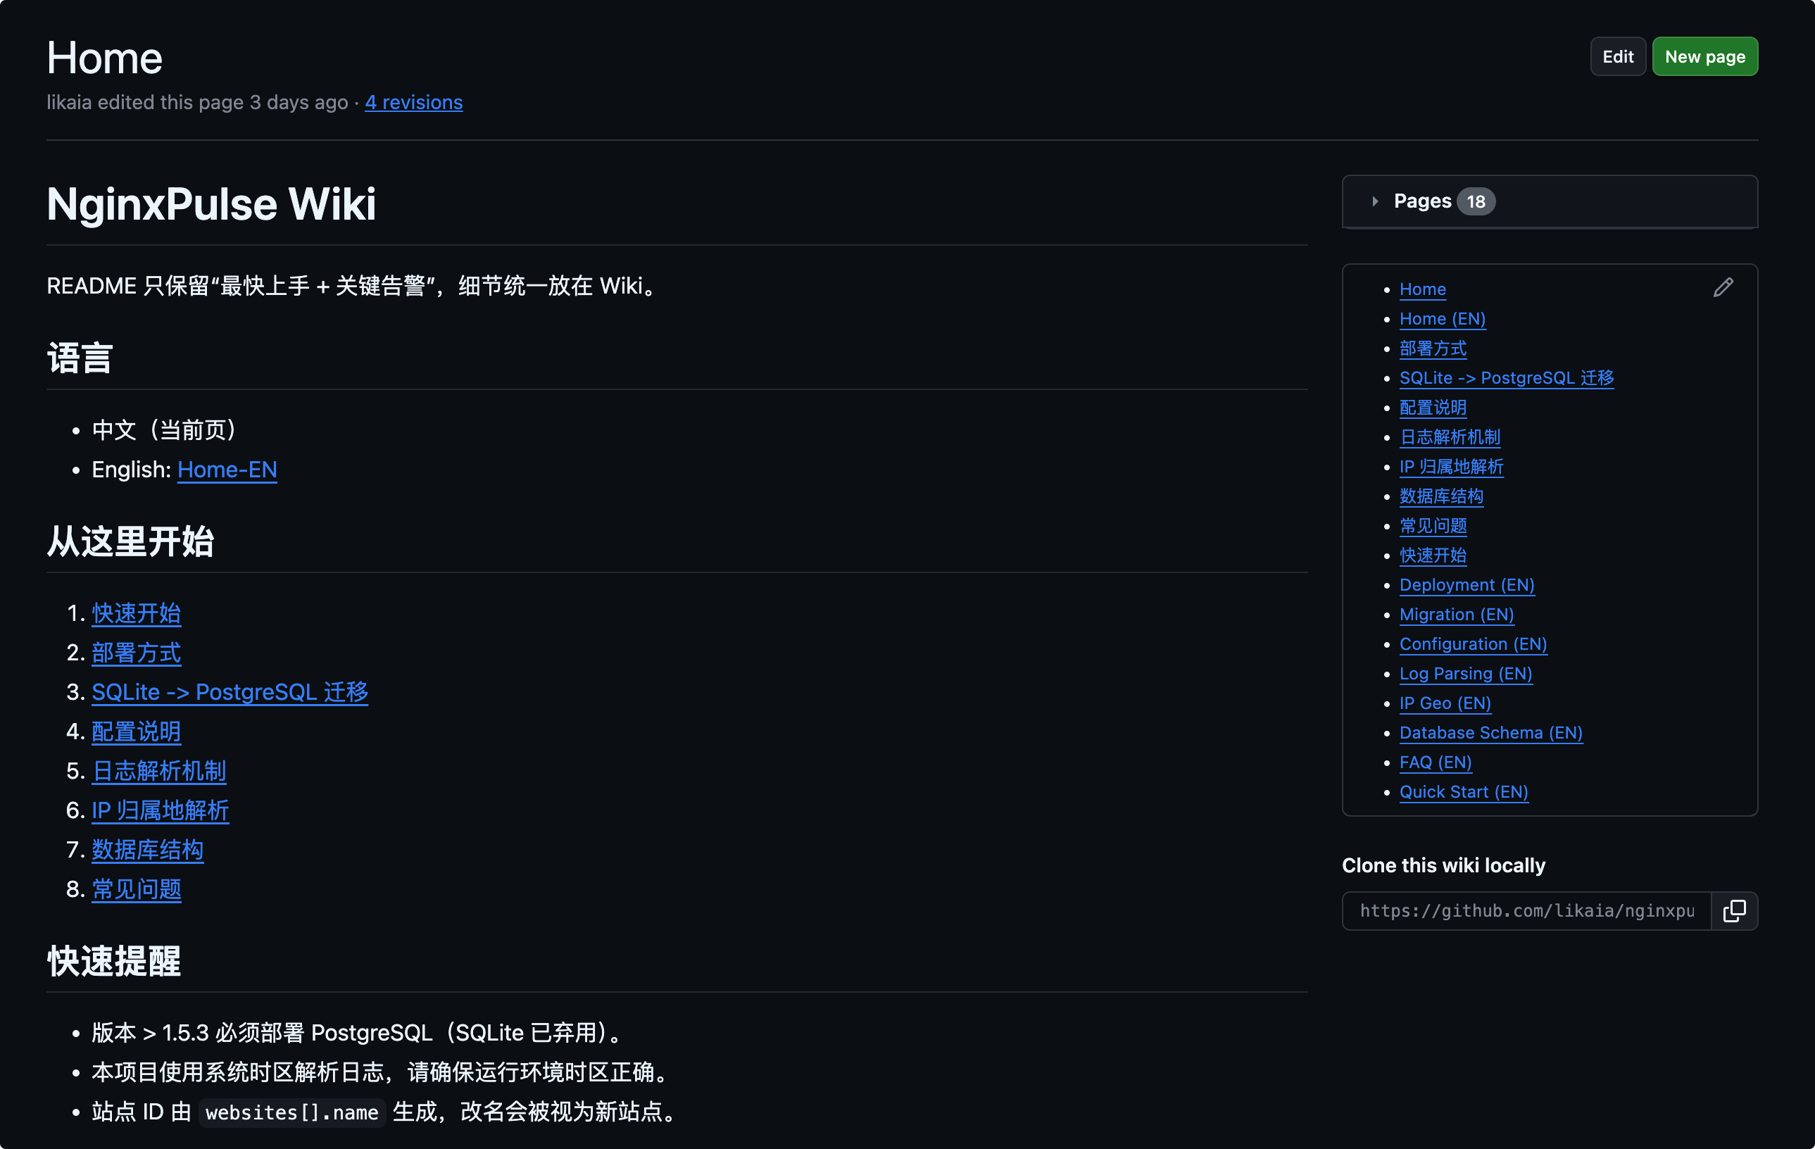Open the 4 revisions link
Screen dimensions: 1815x1149
413,103
